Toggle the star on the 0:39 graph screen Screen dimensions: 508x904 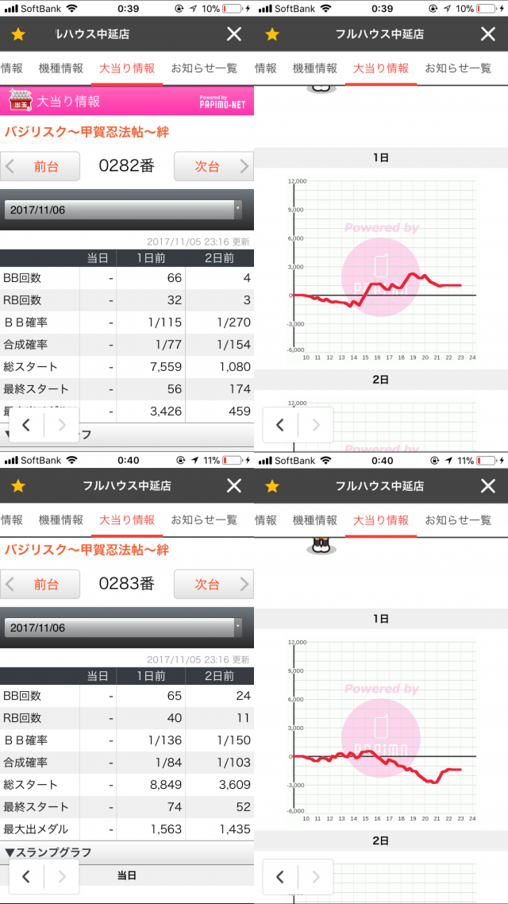[x=272, y=34]
